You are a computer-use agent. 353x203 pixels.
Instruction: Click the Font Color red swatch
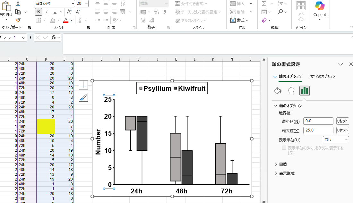[66, 20]
